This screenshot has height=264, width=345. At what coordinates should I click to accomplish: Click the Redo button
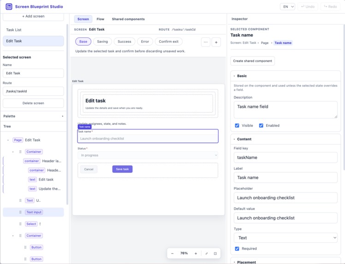[x=331, y=6]
